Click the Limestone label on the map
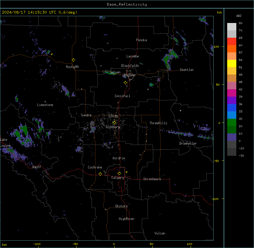The height and width of the screenshot is (248, 254). point(45,105)
